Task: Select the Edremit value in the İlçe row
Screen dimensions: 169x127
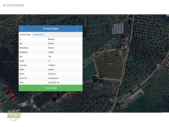Action: point(51,44)
